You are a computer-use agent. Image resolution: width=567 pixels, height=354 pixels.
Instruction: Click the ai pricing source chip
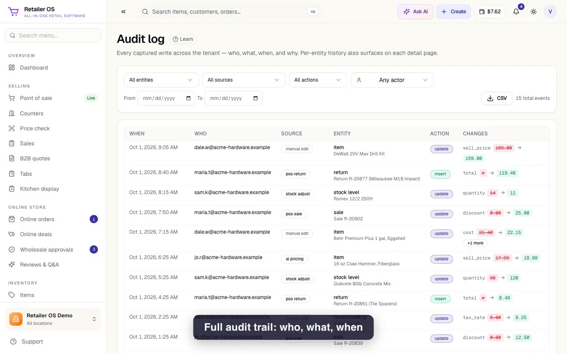(294, 259)
